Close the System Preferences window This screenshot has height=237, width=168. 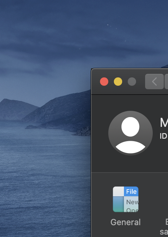pos(104,82)
